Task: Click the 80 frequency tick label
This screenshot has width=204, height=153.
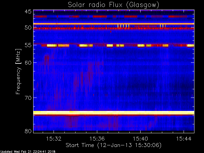Action: tap(28, 131)
